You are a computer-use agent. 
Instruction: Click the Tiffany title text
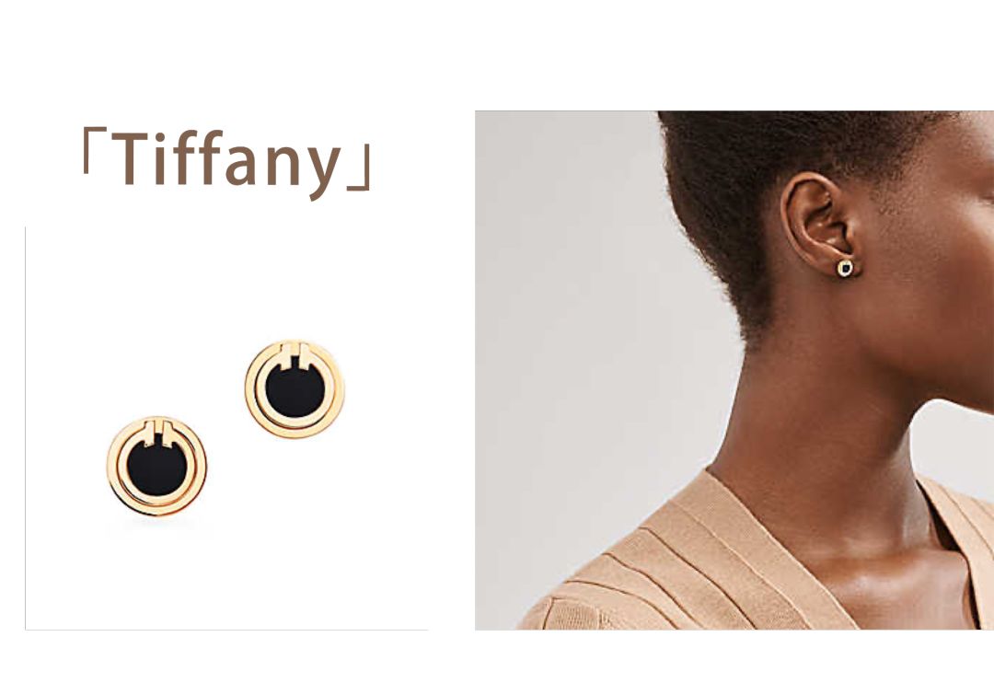click(226, 159)
